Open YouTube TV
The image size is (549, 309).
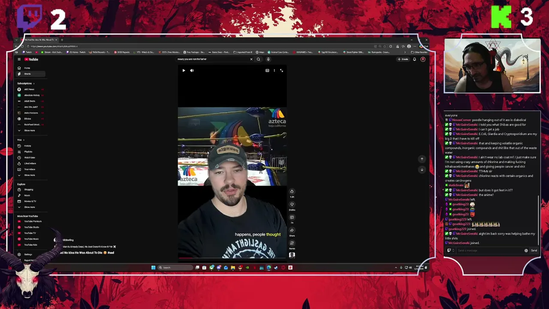[x=30, y=233]
